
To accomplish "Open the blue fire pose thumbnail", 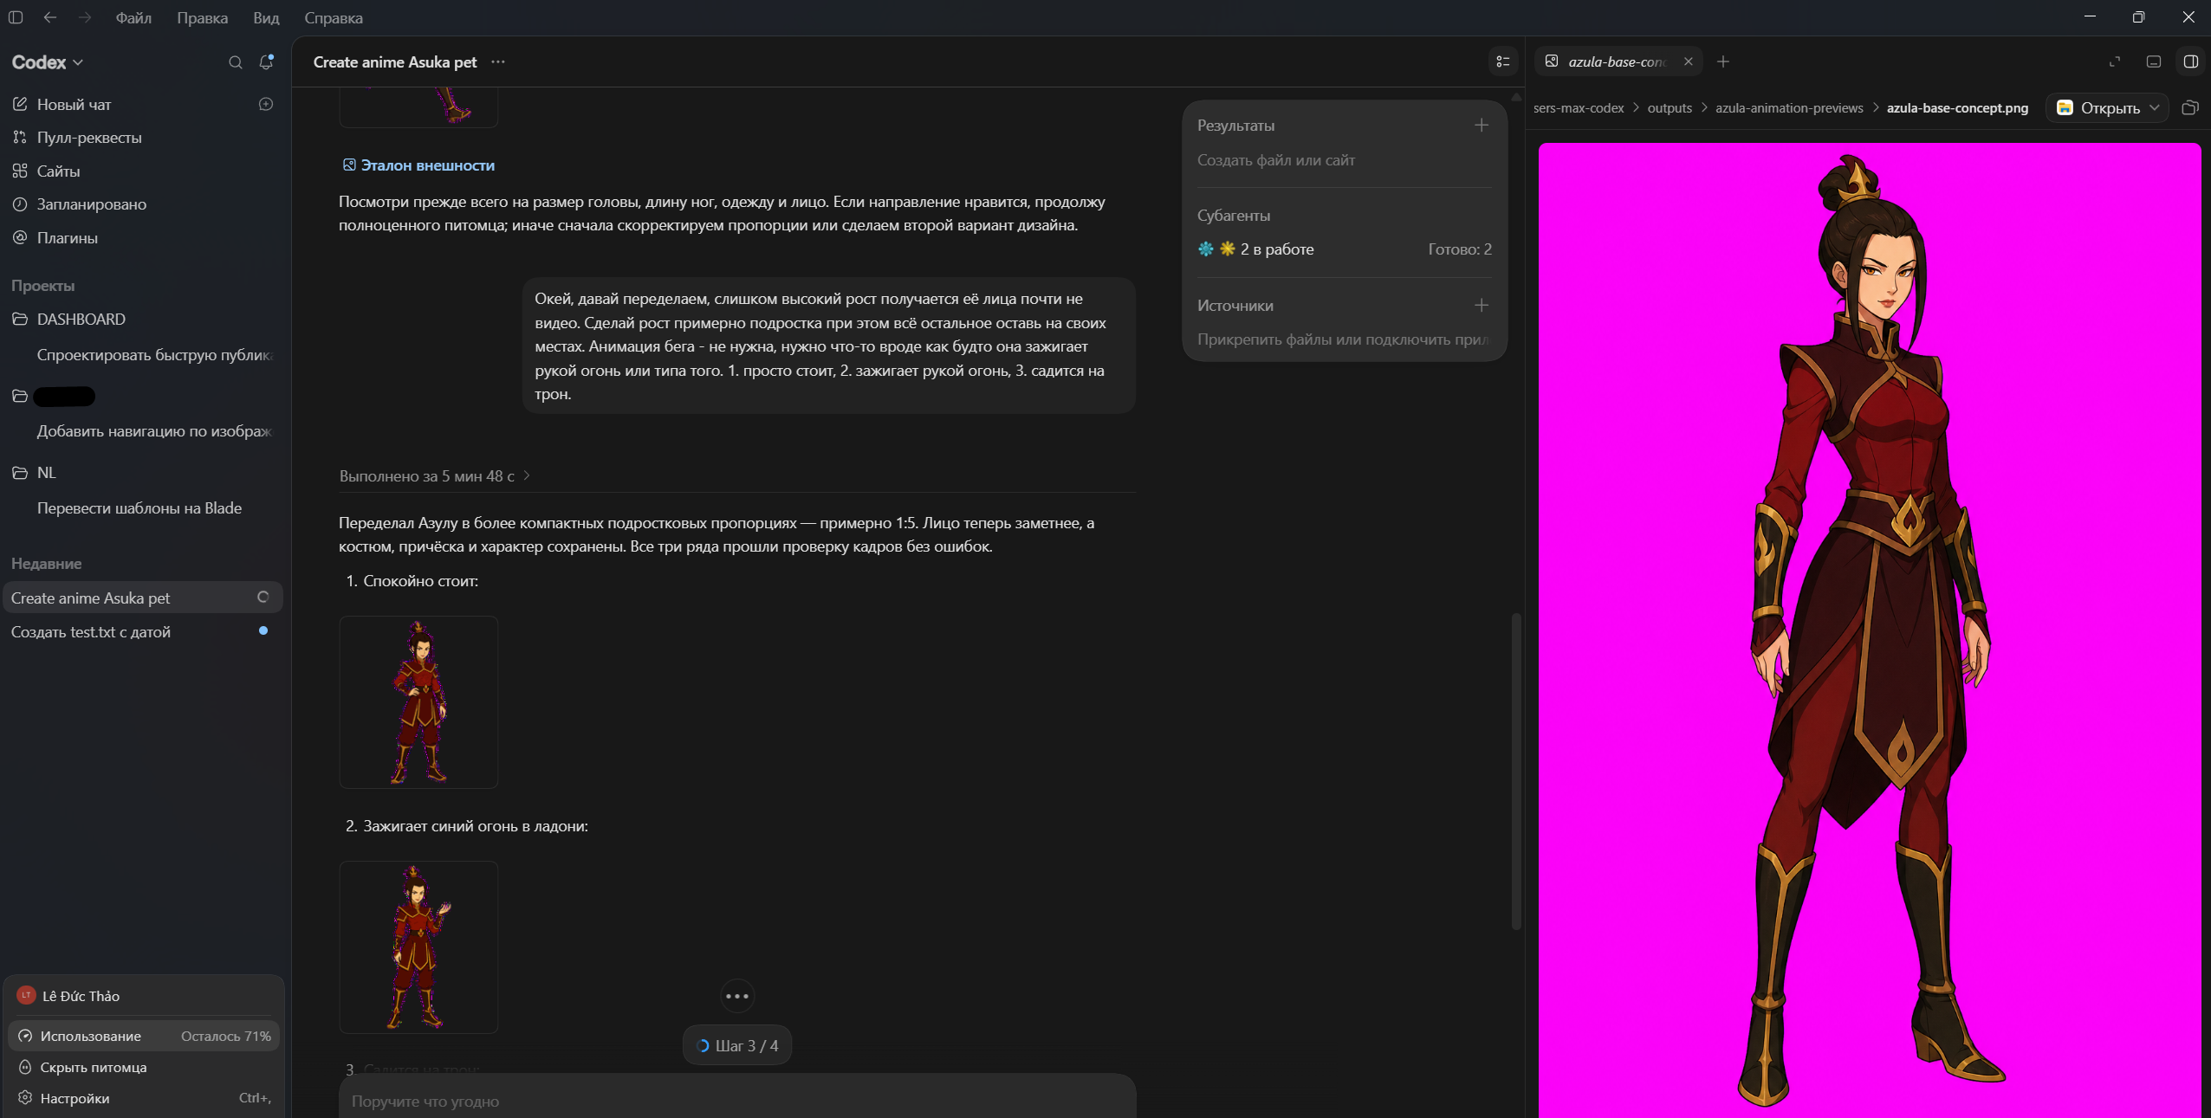I will 418,947.
